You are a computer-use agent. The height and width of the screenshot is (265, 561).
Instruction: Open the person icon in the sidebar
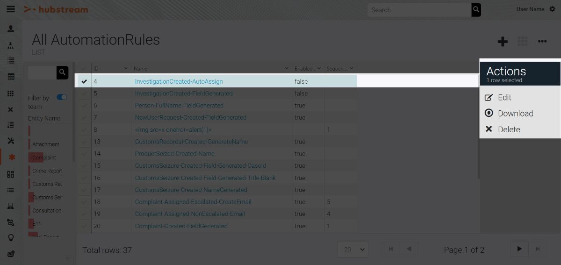tap(11, 29)
